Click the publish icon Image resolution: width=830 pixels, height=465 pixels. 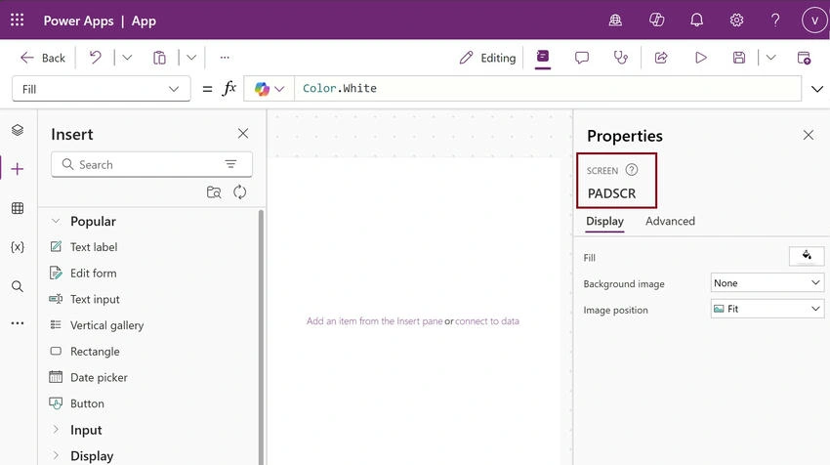(804, 58)
